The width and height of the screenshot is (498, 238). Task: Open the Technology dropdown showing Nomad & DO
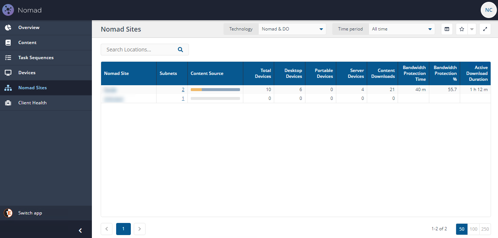point(292,29)
